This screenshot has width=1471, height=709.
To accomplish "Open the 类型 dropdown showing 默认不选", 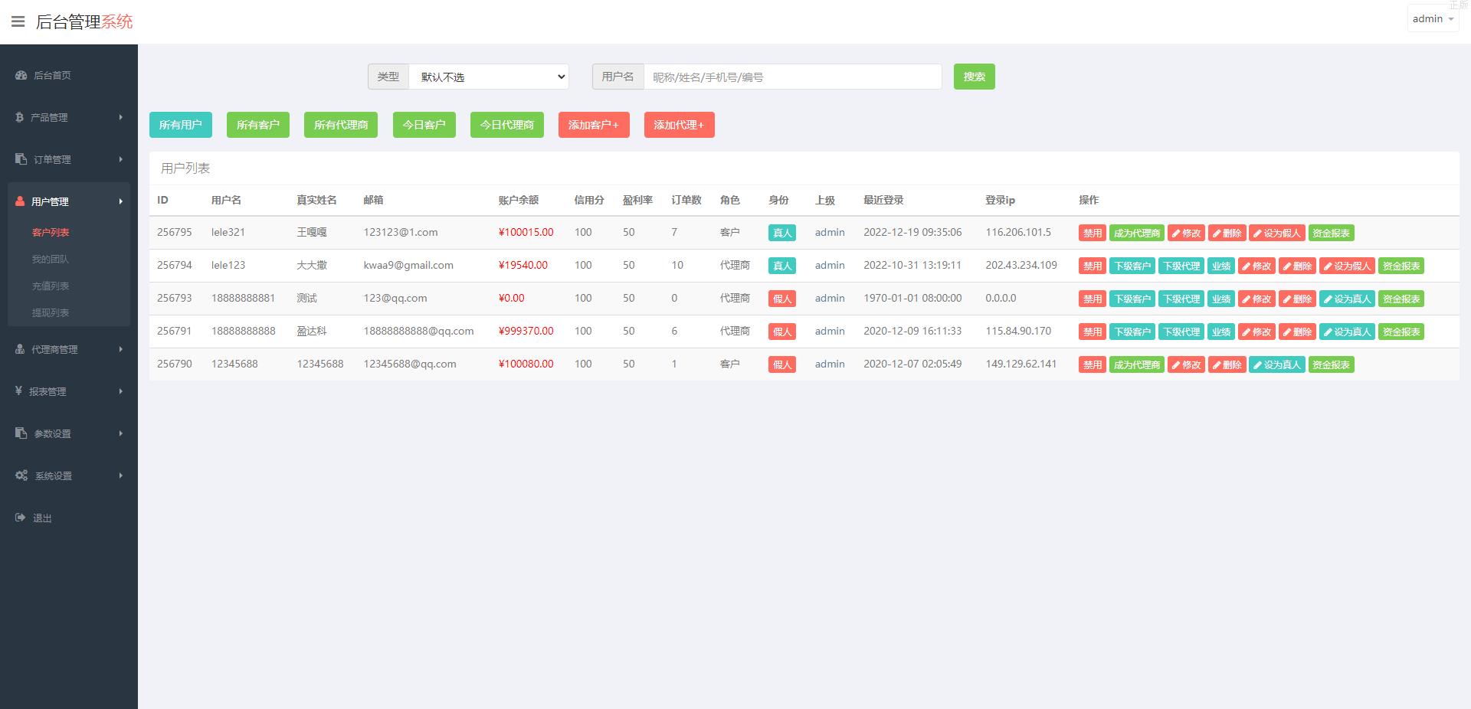I will (x=489, y=77).
